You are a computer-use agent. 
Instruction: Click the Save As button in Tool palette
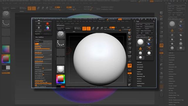tap(149, 24)
